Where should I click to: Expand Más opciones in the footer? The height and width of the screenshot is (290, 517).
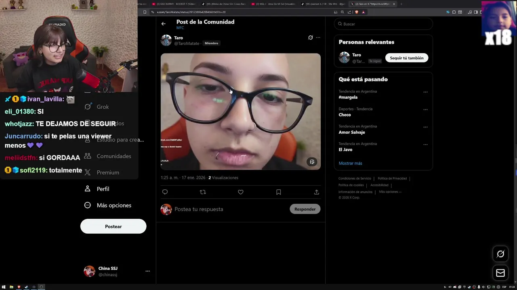tap(390, 192)
